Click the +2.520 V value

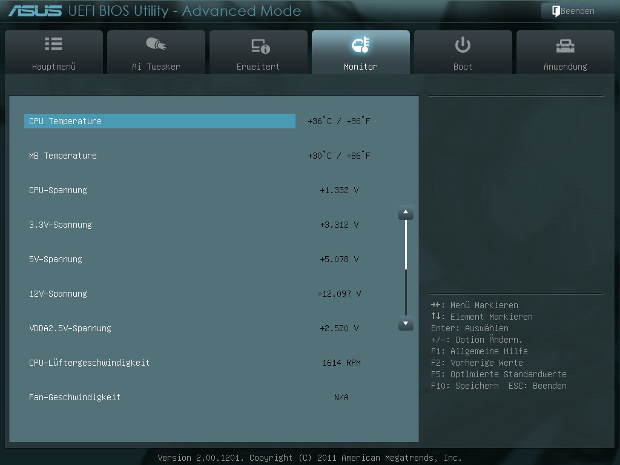tap(339, 328)
